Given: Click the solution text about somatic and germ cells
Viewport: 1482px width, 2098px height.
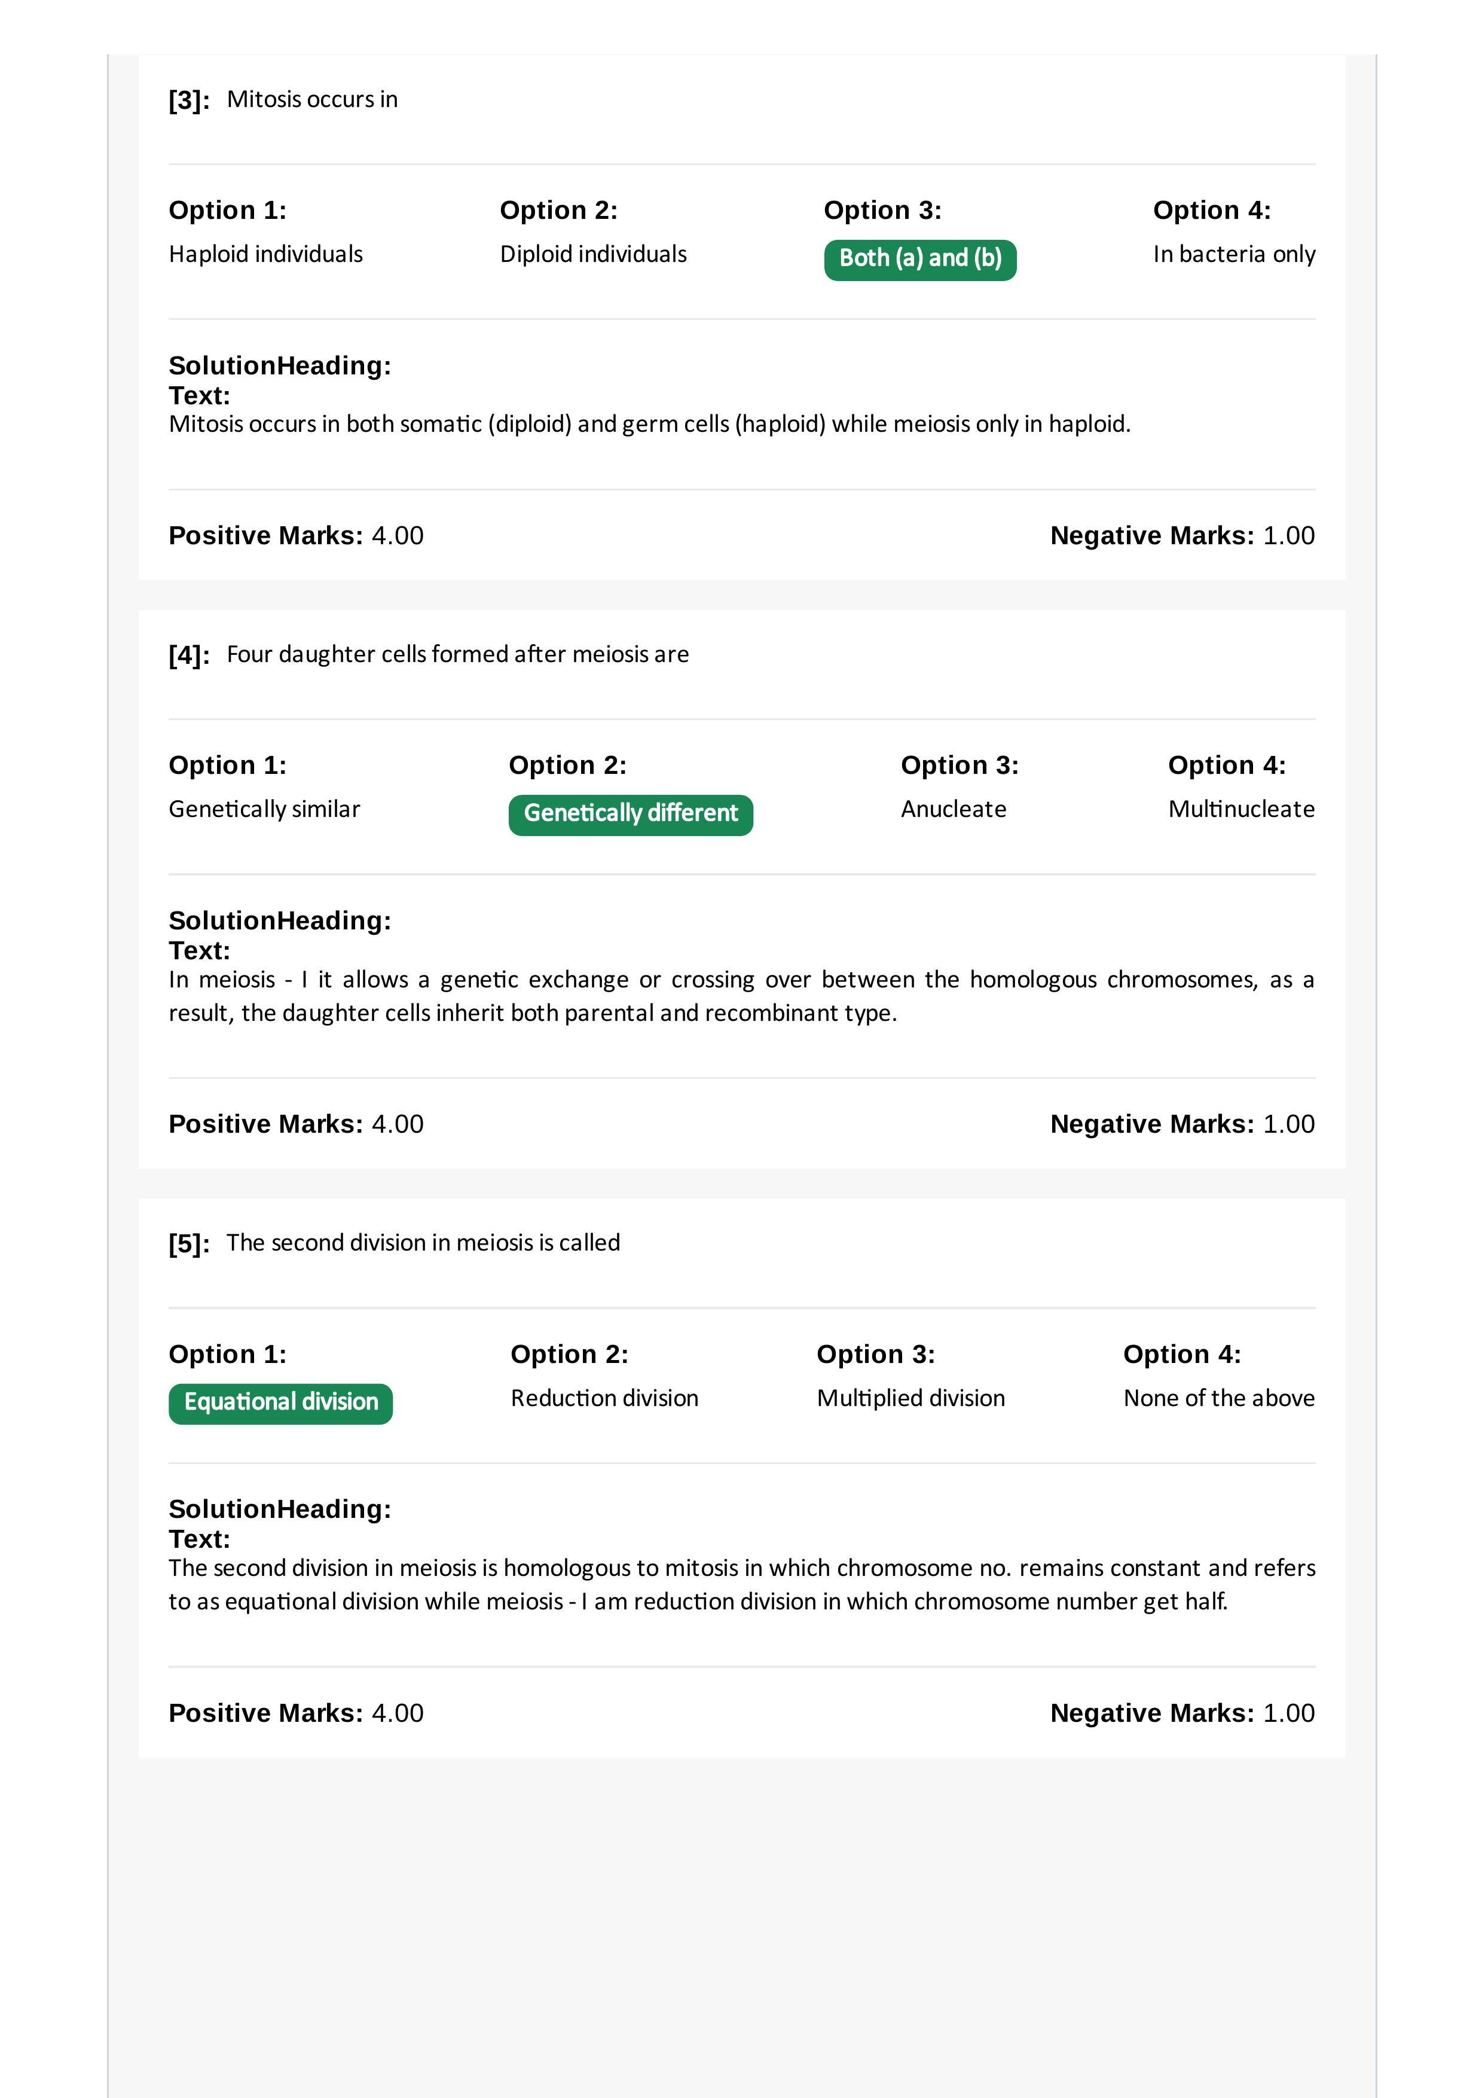Looking at the screenshot, I should coord(649,424).
